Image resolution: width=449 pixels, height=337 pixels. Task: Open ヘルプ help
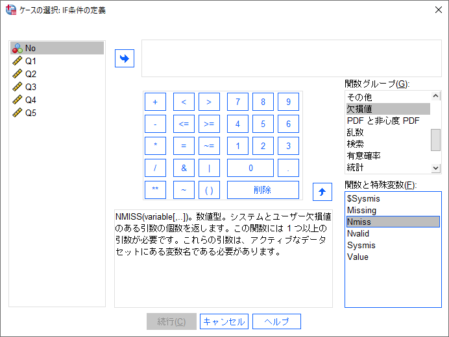click(x=276, y=321)
